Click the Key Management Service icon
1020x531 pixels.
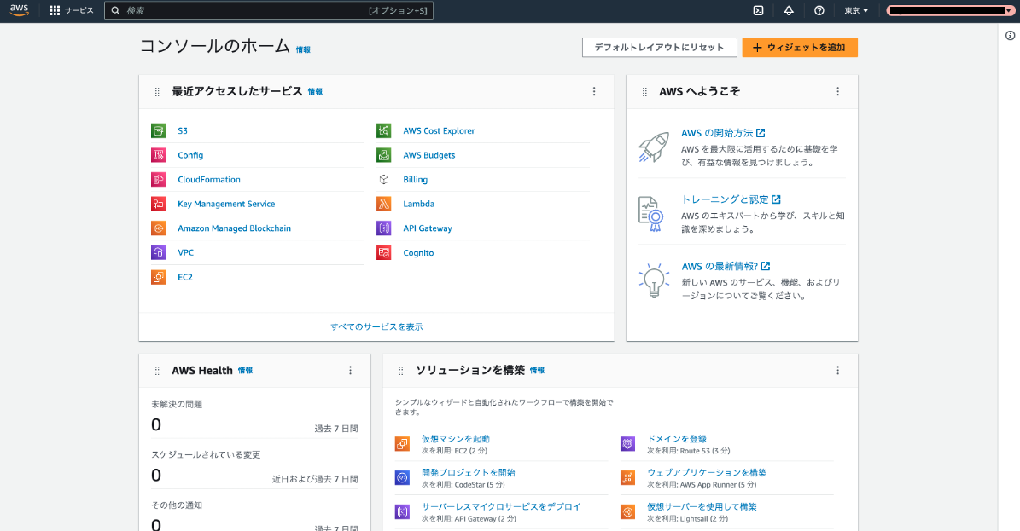point(158,204)
